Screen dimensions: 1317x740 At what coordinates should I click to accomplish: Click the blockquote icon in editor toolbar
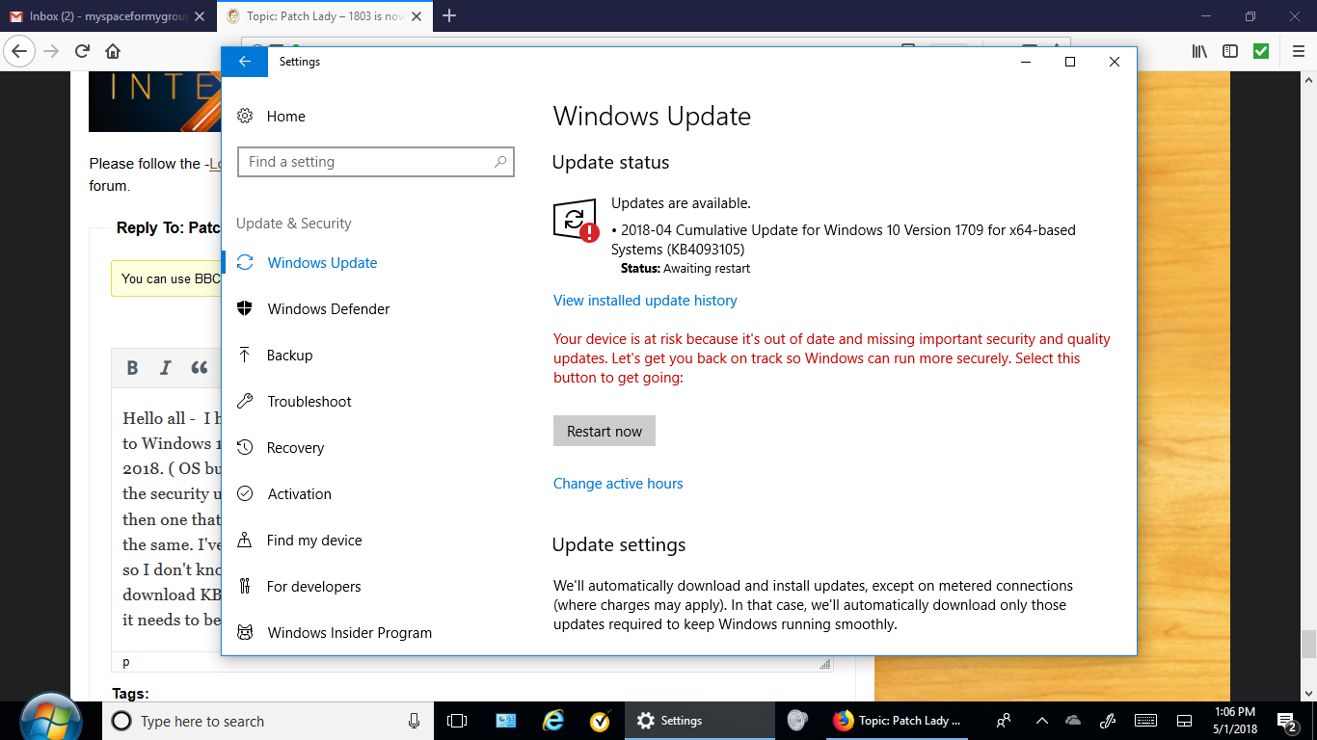tap(200, 367)
